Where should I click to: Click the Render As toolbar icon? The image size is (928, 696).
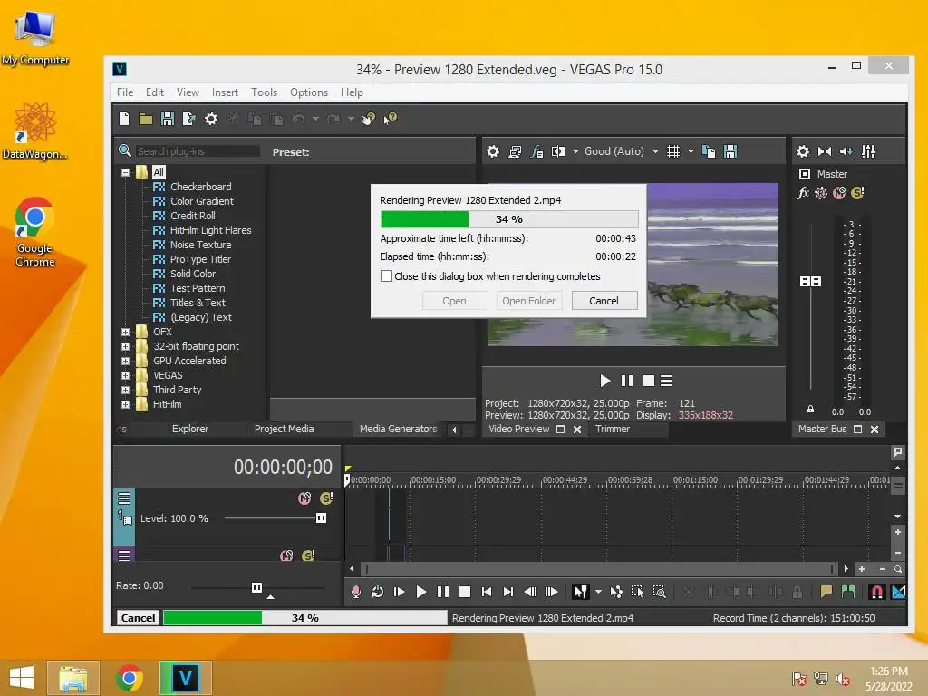pyautogui.click(x=188, y=119)
